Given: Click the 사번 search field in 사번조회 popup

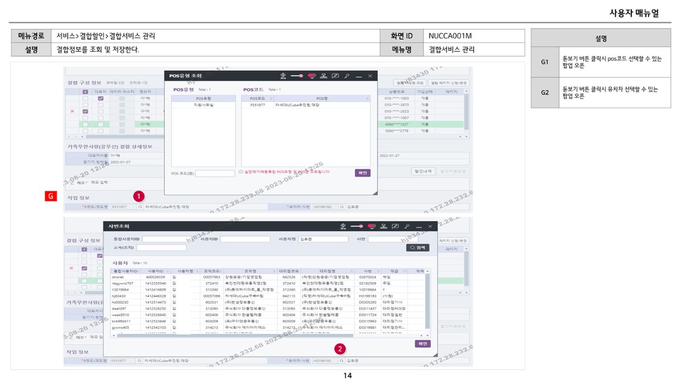Looking at the screenshot, I should pyautogui.click(x=393, y=239).
